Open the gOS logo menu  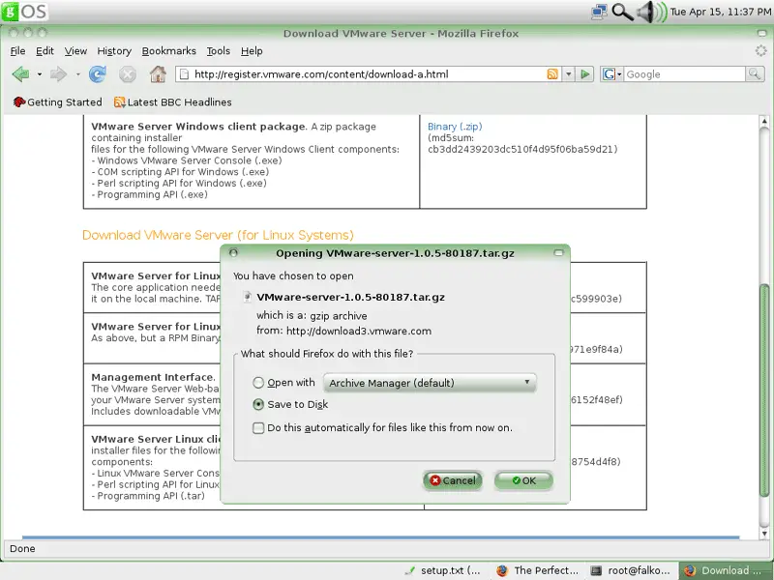(x=25, y=12)
